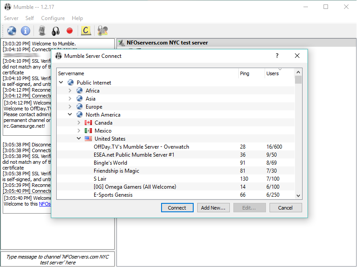Collapse the Public Internet tree node

61,82
